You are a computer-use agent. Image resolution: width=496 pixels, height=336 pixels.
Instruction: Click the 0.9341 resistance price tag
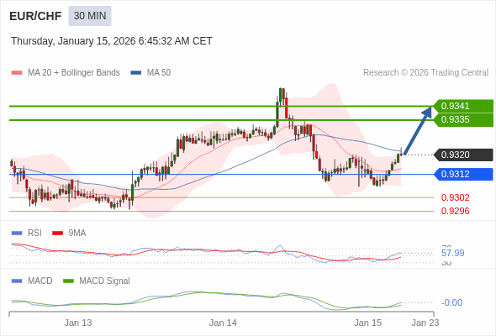(x=463, y=106)
